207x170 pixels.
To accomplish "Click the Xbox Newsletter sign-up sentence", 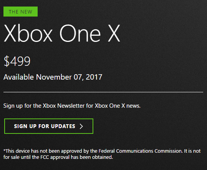I will 72,106.
